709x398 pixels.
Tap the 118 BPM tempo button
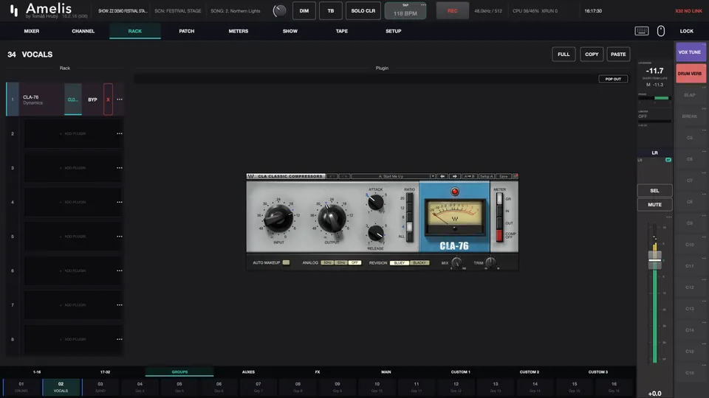[x=405, y=11]
